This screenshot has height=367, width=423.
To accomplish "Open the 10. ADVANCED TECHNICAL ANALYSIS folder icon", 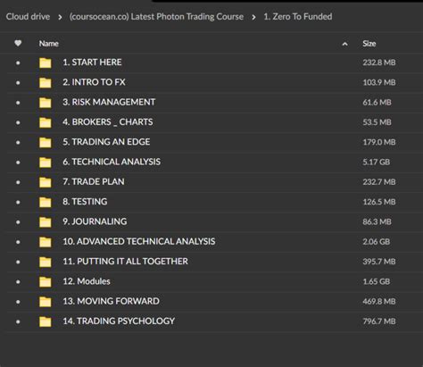I will point(46,242).
